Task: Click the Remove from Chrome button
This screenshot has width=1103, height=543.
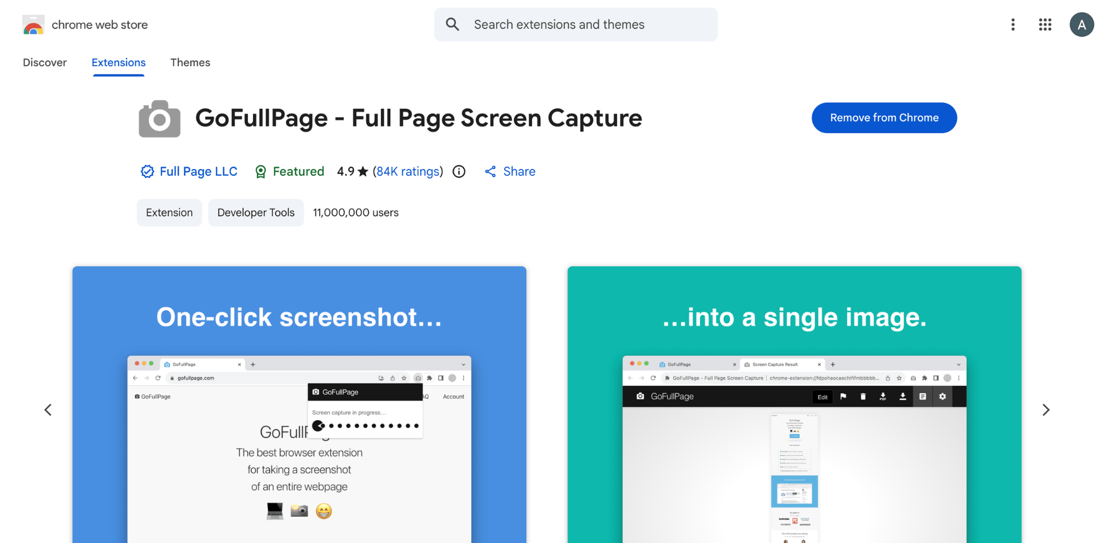Action: 884,117
